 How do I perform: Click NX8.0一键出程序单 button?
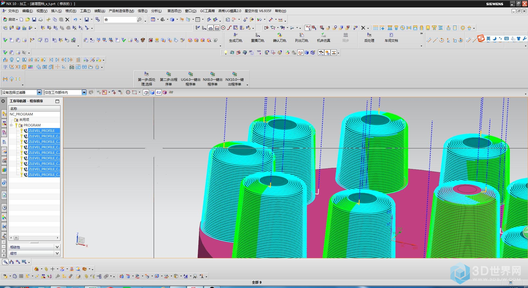pos(213,79)
